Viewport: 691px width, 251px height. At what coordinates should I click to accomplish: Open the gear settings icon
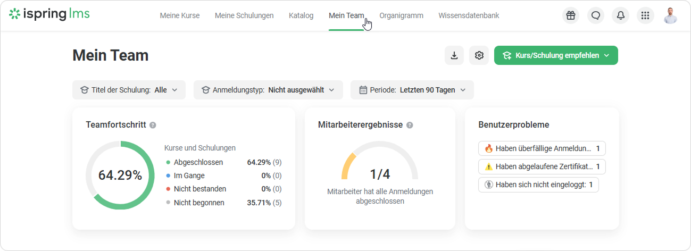click(479, 55)
